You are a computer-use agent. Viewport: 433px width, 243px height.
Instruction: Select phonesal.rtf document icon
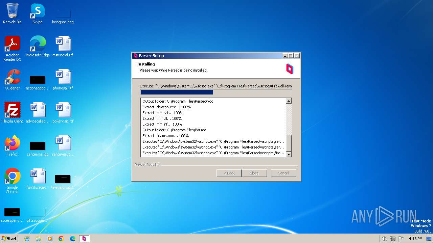63,80
